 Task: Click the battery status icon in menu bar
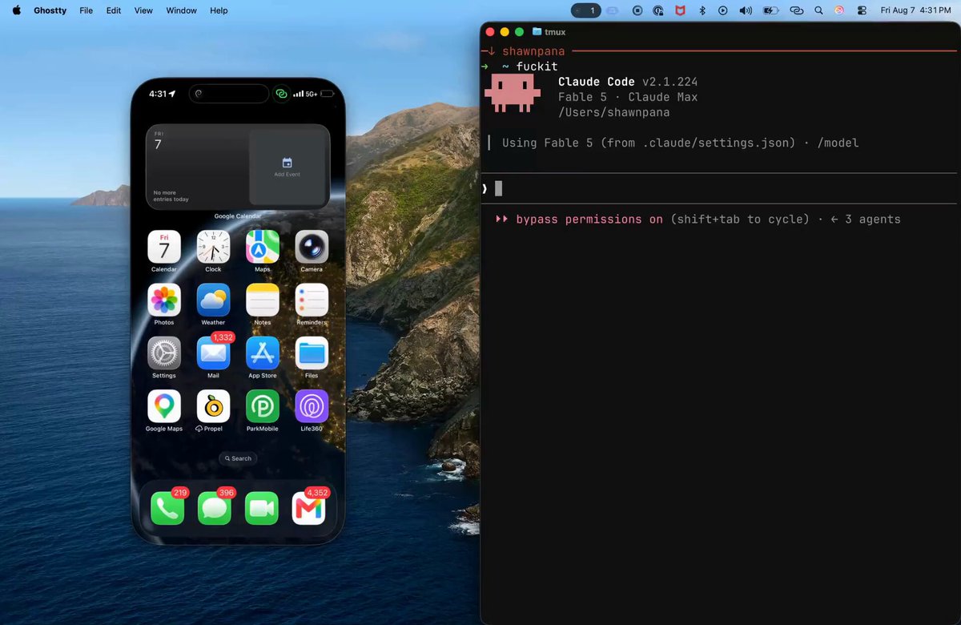point(770,10)
